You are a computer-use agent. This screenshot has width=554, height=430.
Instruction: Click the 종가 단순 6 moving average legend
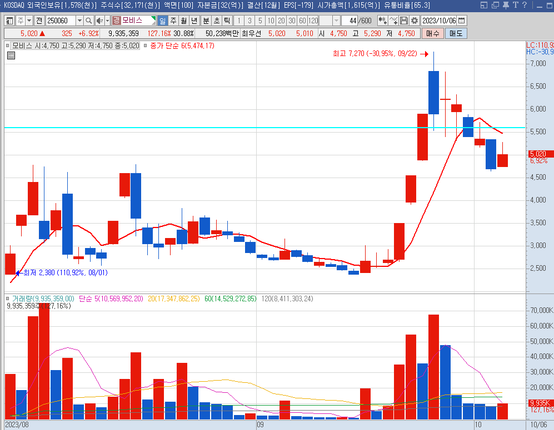182,45
